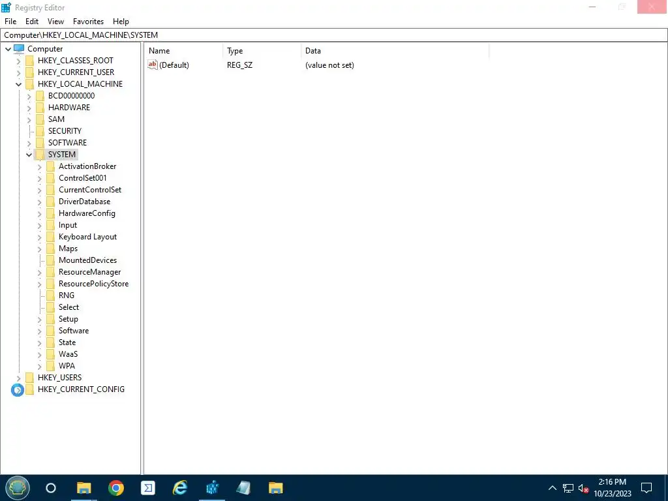Viewport: 668px width, 501px height.
Task: Select the RNG folder icon
Action: (x=51, y=296)
